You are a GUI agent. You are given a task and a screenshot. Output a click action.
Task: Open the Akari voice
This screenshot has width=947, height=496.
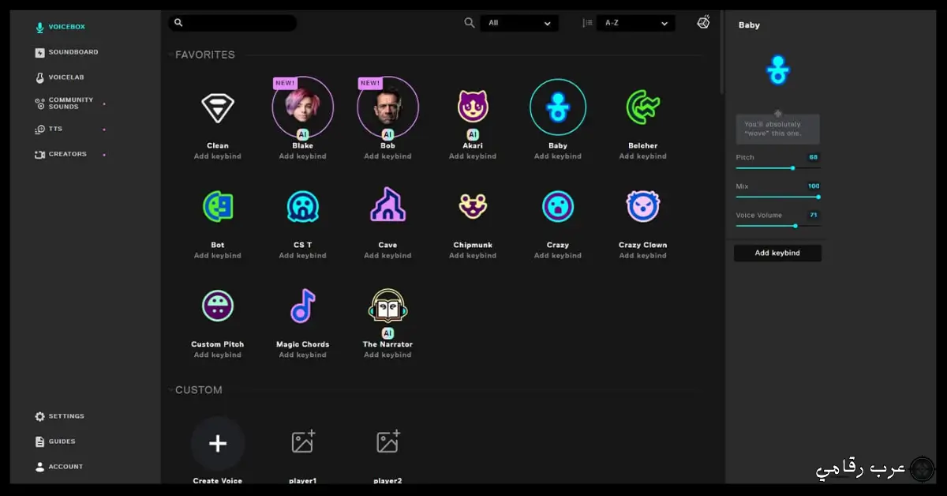[x=473, y=107]
